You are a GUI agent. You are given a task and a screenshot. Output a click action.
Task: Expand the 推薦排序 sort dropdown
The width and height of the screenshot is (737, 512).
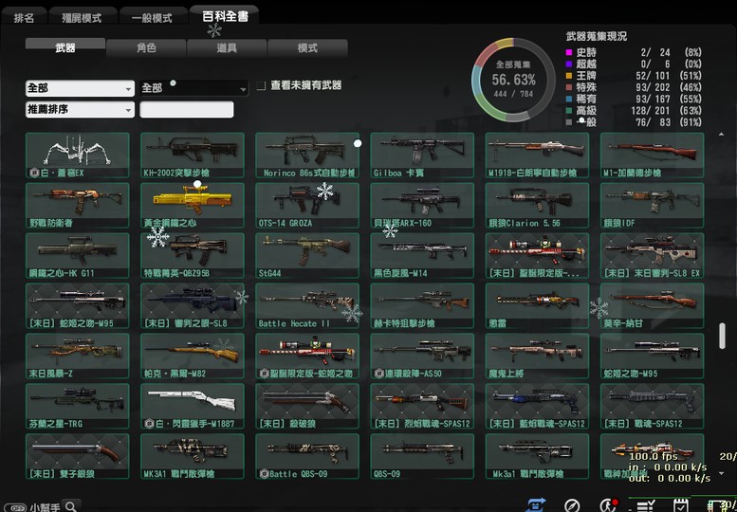(x=80, y=110)
